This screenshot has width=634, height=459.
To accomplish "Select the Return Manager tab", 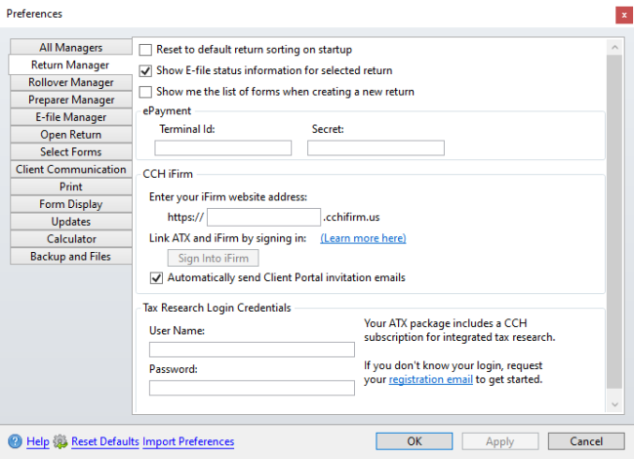I will 70,64.
